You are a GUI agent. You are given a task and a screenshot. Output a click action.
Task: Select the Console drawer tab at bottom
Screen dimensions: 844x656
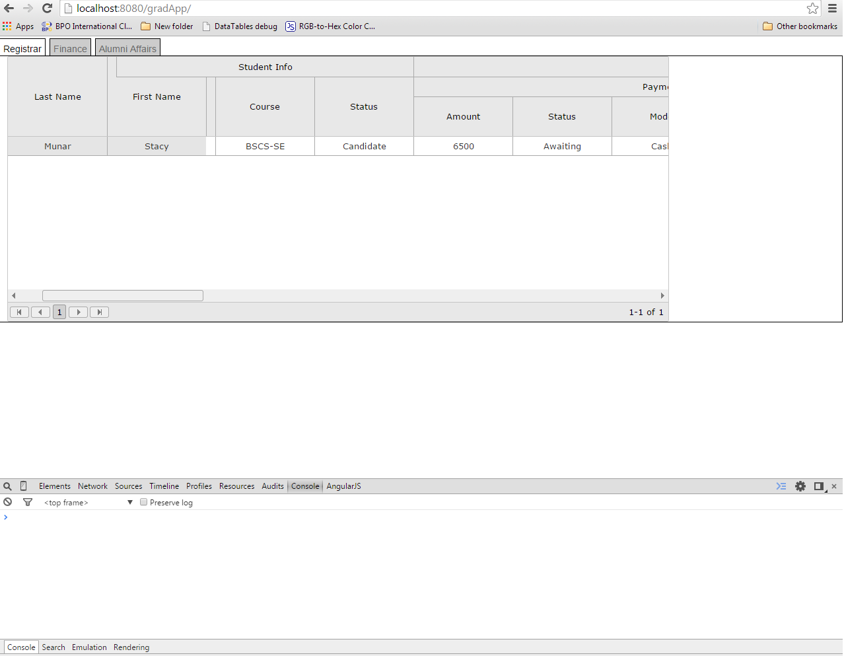[x=21, y=647]
